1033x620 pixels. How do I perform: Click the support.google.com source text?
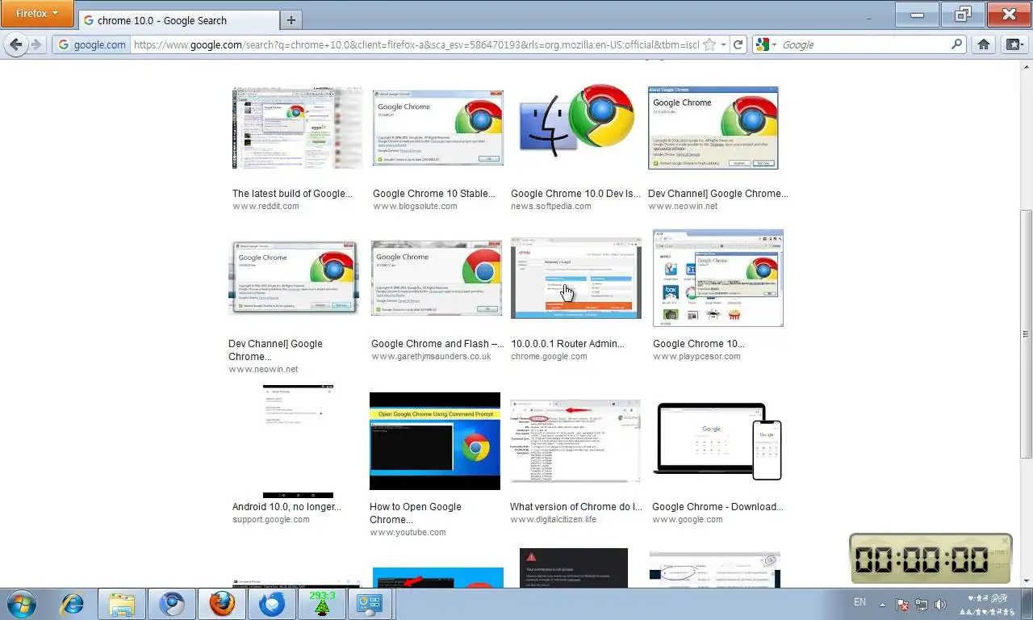click(271, 519)
